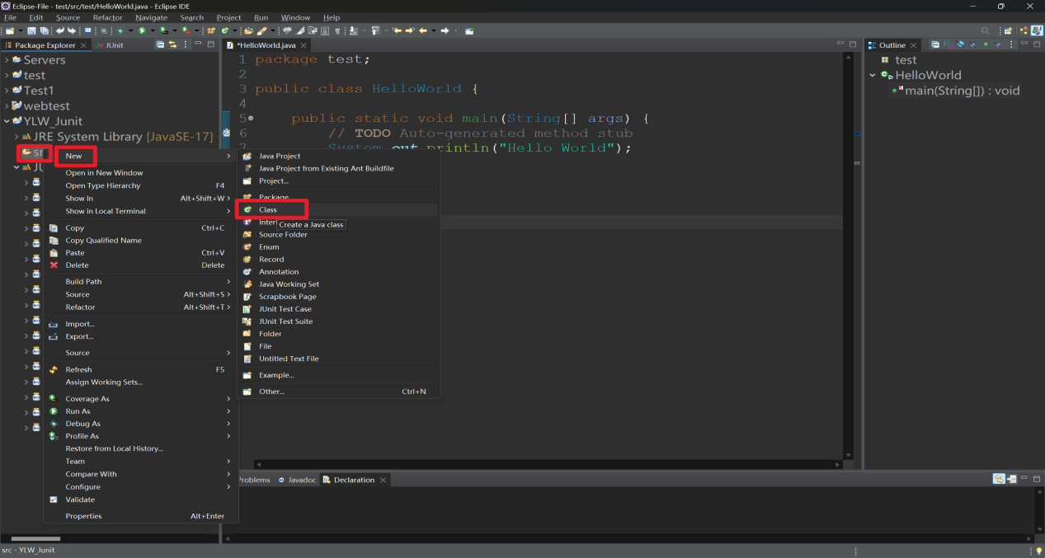Screen dimensions: 1045x558
Task: Close the HelloWorld.java editor tab
Action: pos(304,45)
